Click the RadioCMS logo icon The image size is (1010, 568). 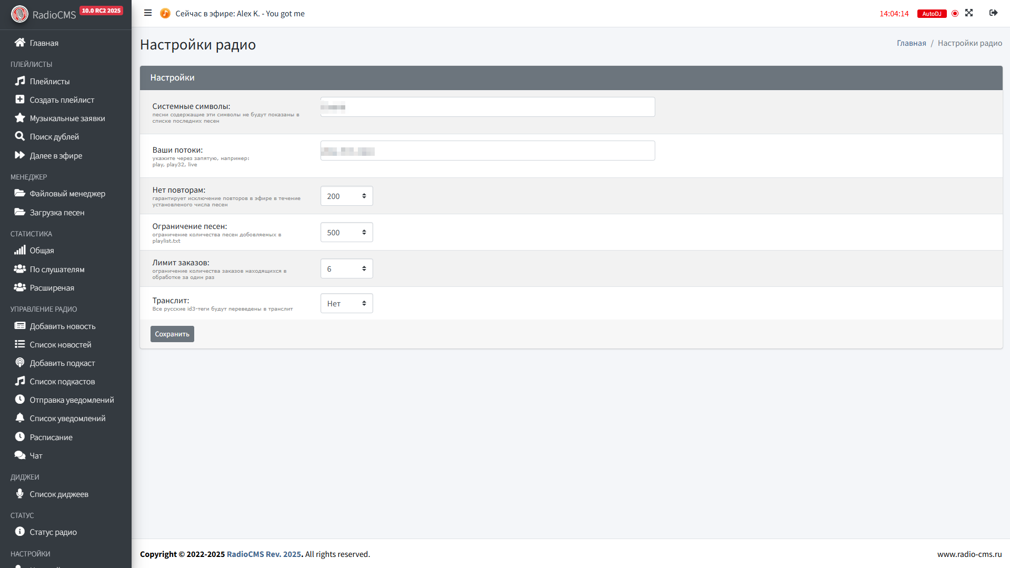(x=19, y=14)
